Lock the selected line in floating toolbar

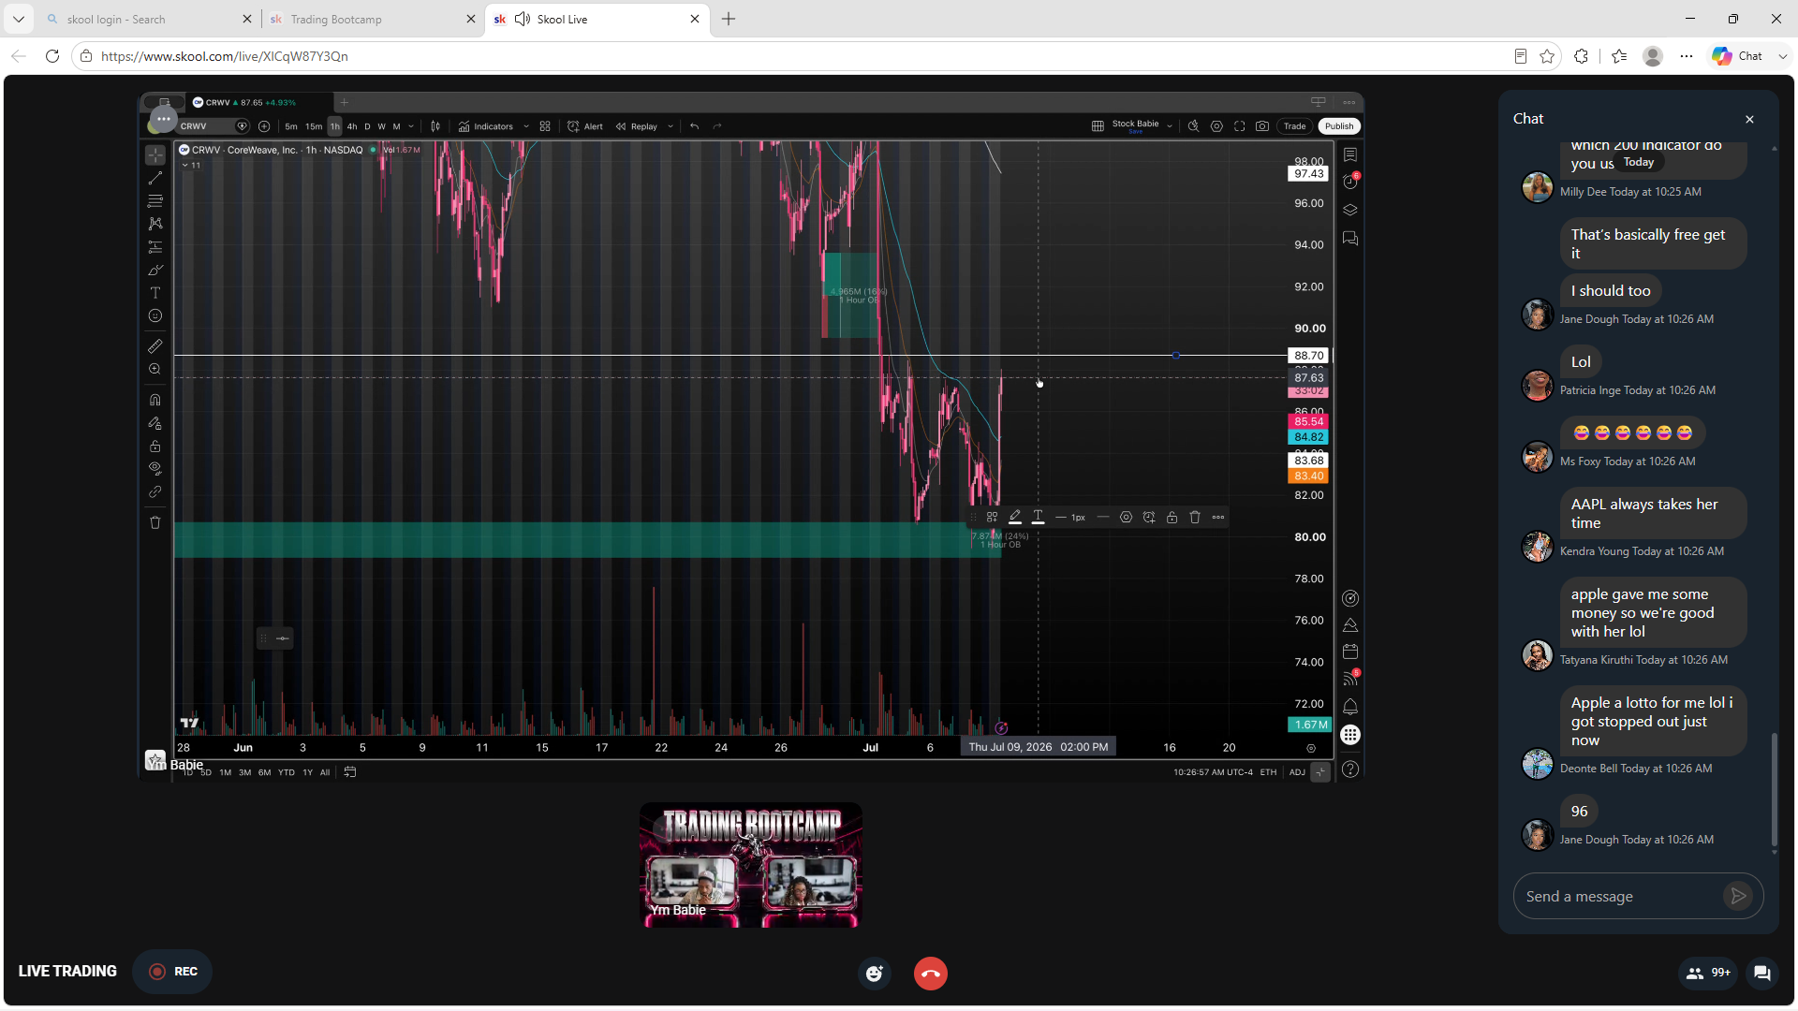pos(1172,518)
